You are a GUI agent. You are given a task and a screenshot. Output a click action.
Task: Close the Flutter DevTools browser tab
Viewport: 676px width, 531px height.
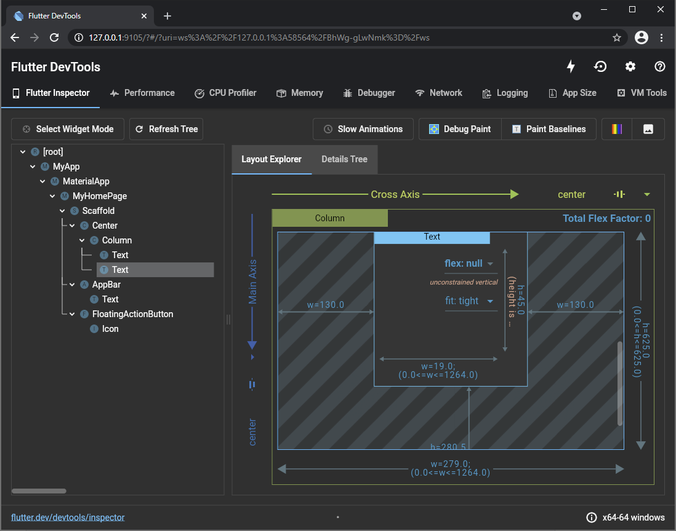144,16
